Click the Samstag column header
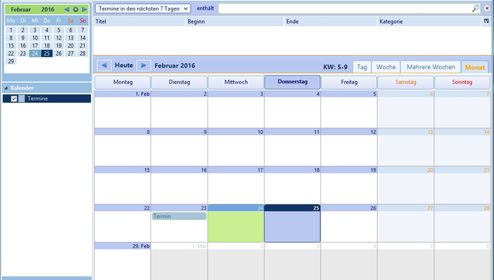Viewport: 494px width, 280px height. pyautogui.click(x=406, y=83)
